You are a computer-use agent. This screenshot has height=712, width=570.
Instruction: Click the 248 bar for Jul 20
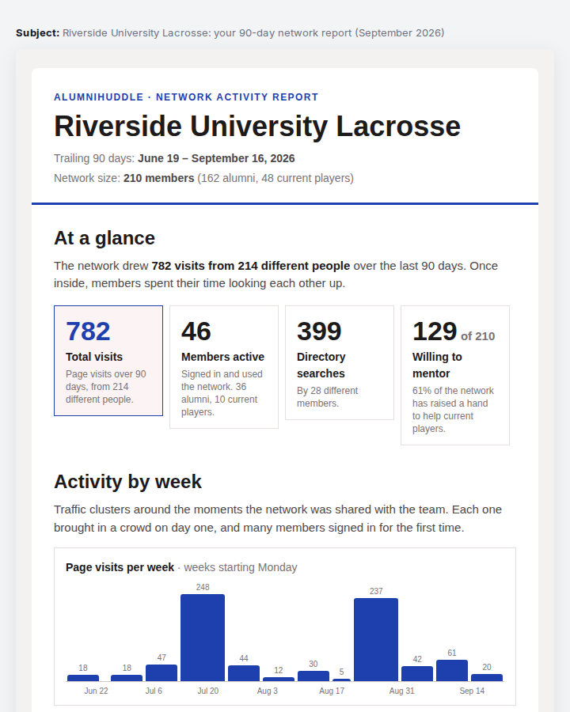pos(203,638)
